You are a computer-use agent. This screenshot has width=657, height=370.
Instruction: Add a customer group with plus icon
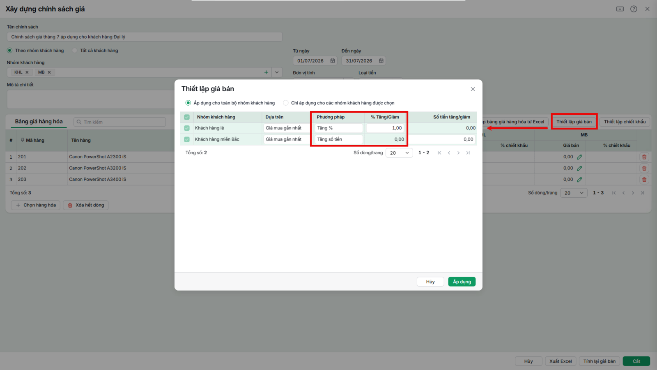tap(266, 72)
